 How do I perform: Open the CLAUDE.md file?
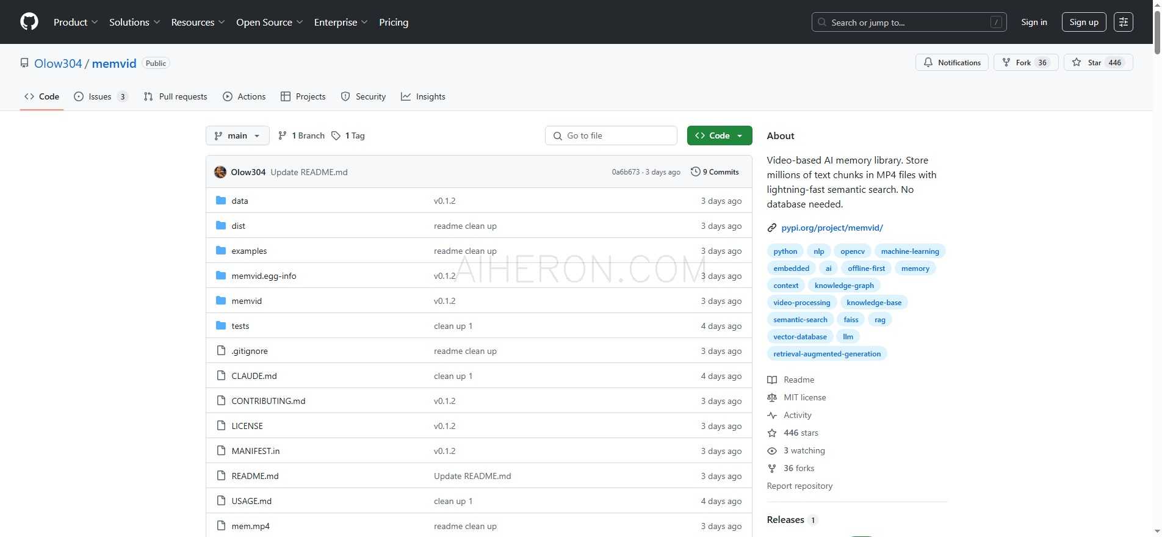(x=254, y=376)
